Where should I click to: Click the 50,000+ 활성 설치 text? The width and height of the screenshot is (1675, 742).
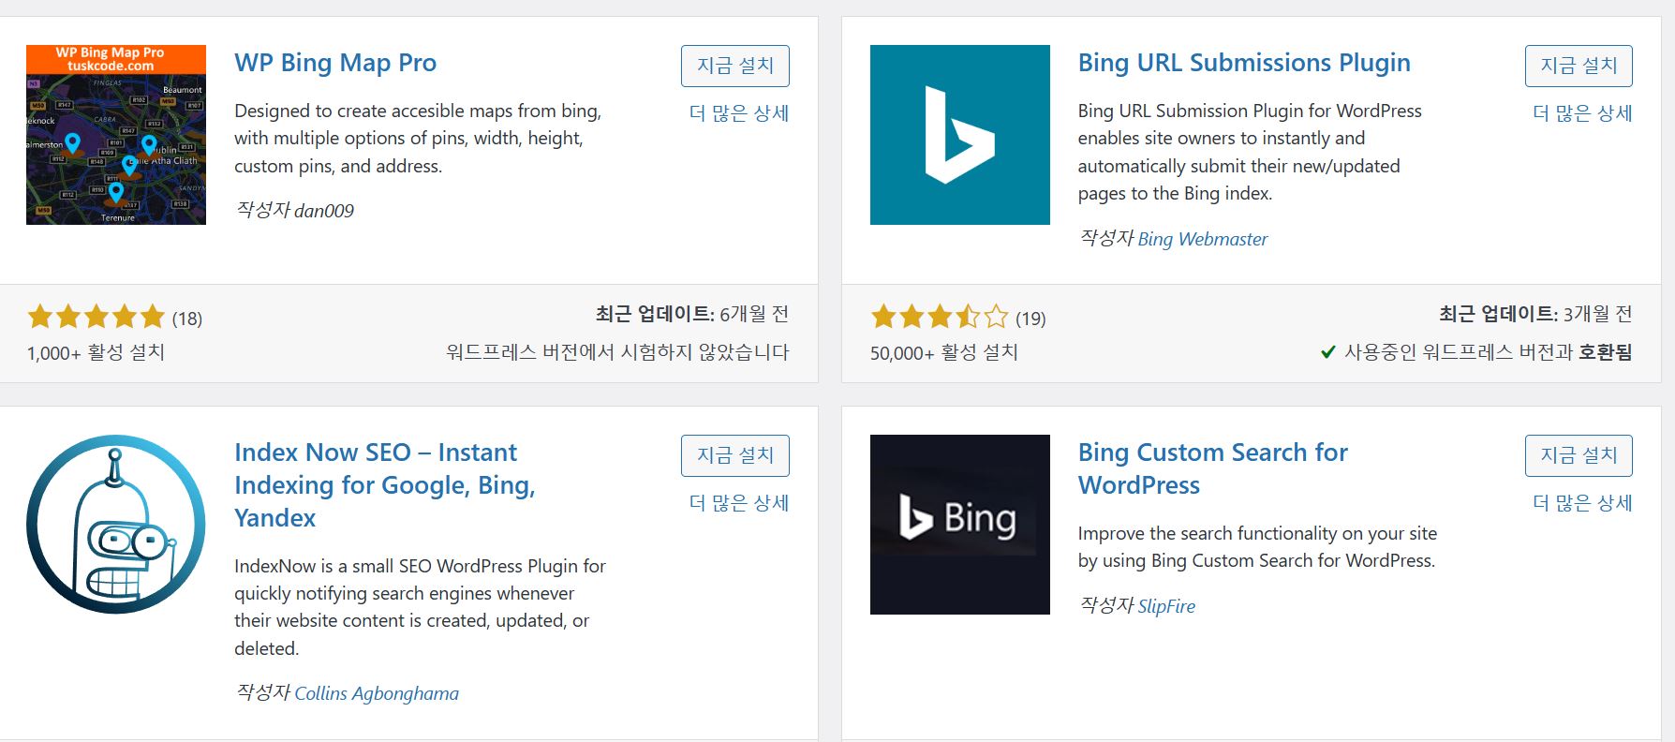[944, 352]
